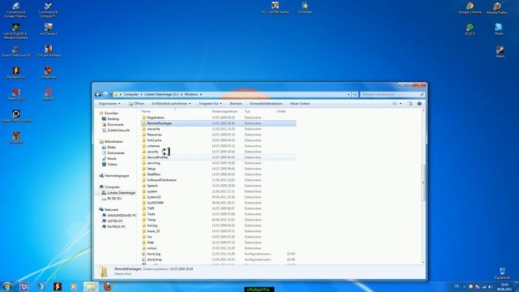519x292 pixels.
Task: Select the SoftwareDistribution folder row
Action: (x=218, y=180)
